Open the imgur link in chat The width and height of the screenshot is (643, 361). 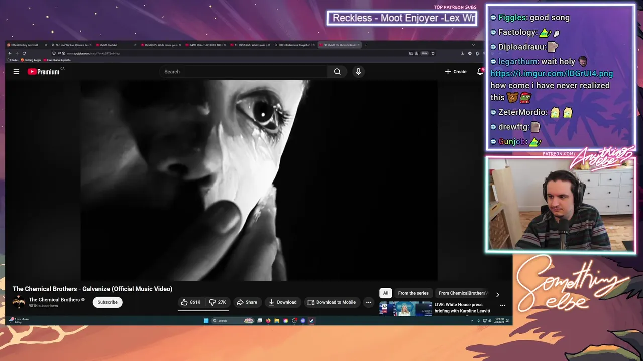point(552,74)
